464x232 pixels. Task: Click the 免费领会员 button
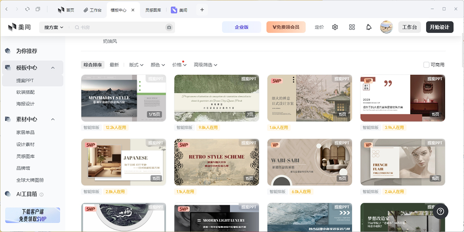click(x=286, y=27)
